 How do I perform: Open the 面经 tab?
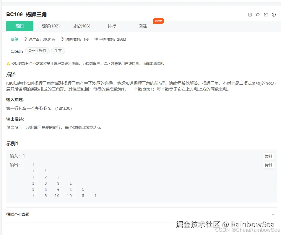coord(142,26)
